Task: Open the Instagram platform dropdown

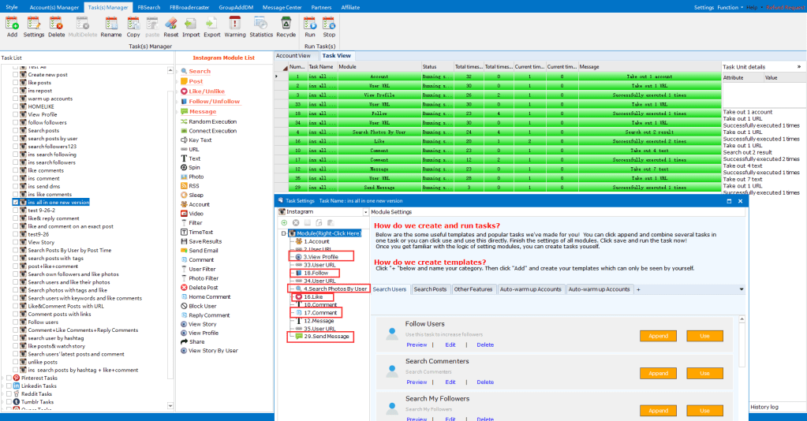Action: pyautogui.click(x=364, y=212)
